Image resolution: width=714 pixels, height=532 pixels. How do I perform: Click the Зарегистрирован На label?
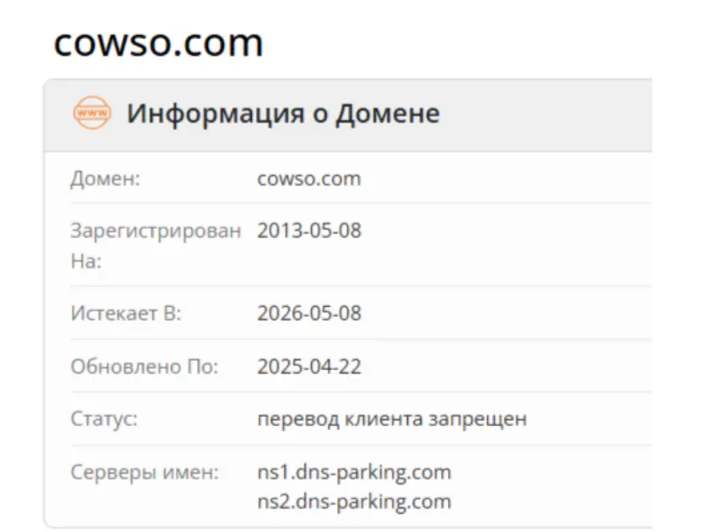154,243
